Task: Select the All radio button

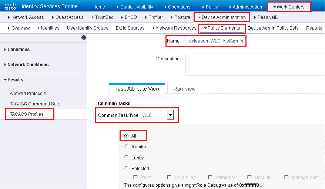Action: coord(126,136)
